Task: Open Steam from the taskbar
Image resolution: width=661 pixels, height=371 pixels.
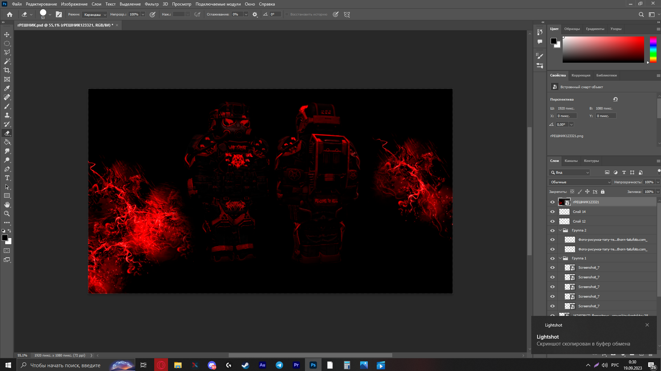Action: 245,365
